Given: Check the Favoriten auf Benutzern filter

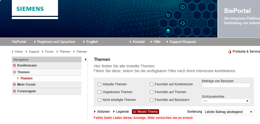Looking at the screenshot, I should (x=152, y=100).
